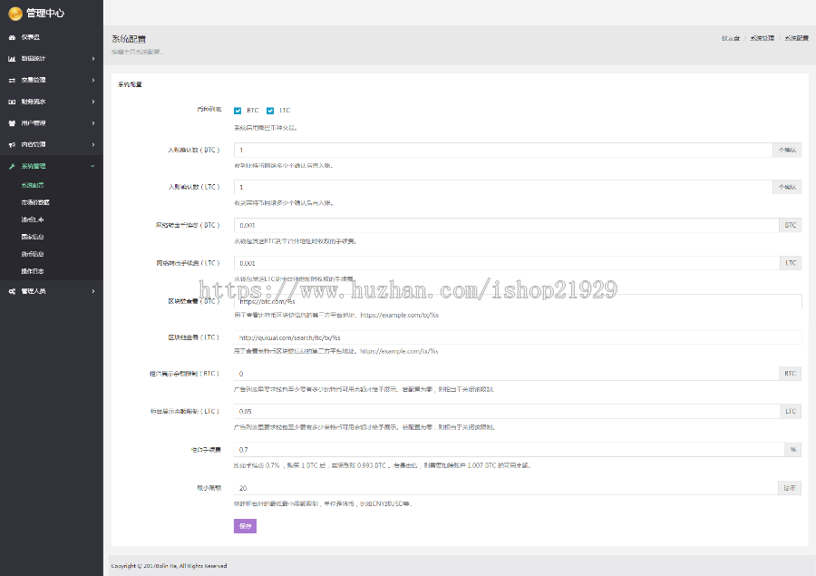Focus the LTC network transfer fee field
The width and height of the screenshot is (816, 576).
point(507,263)
